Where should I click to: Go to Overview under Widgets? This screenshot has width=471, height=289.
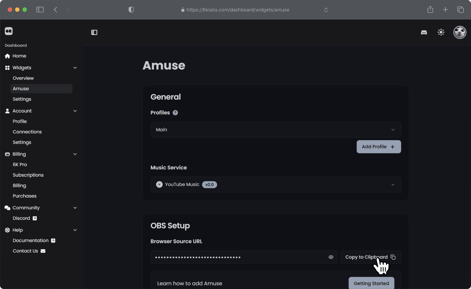tap(23, 78)
